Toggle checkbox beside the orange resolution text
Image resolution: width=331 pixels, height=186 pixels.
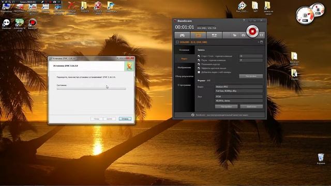177,42
